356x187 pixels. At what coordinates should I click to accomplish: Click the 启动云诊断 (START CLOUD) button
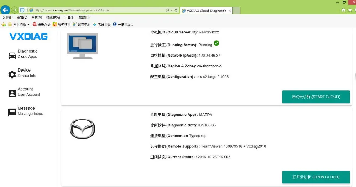(316, 97)
